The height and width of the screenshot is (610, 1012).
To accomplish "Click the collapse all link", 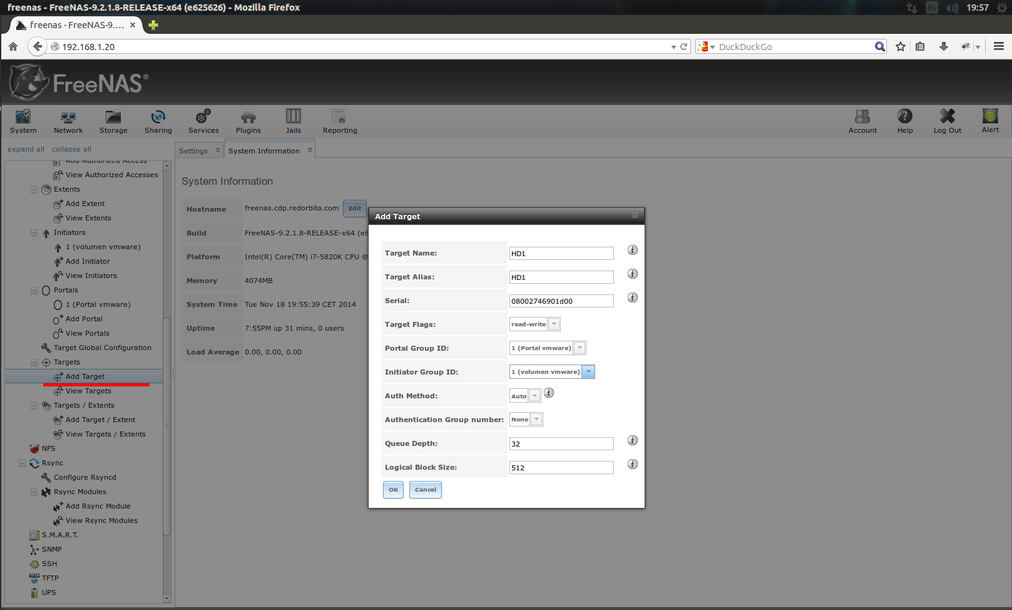I will [x=71, y=149].
